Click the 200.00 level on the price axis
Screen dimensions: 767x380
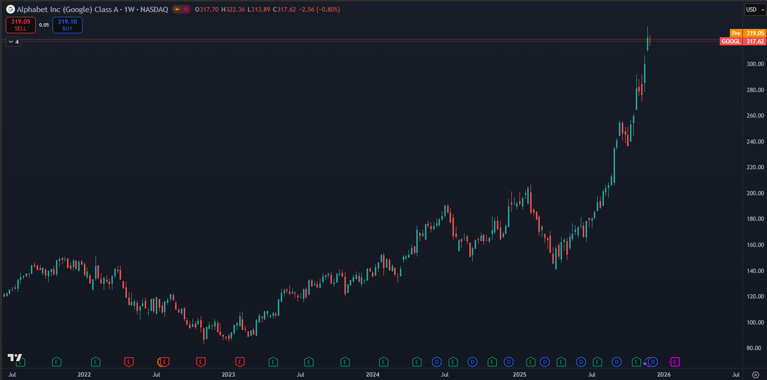click(x=755, y=193)
